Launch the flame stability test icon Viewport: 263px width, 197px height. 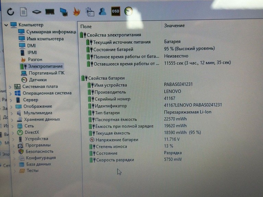76,12
